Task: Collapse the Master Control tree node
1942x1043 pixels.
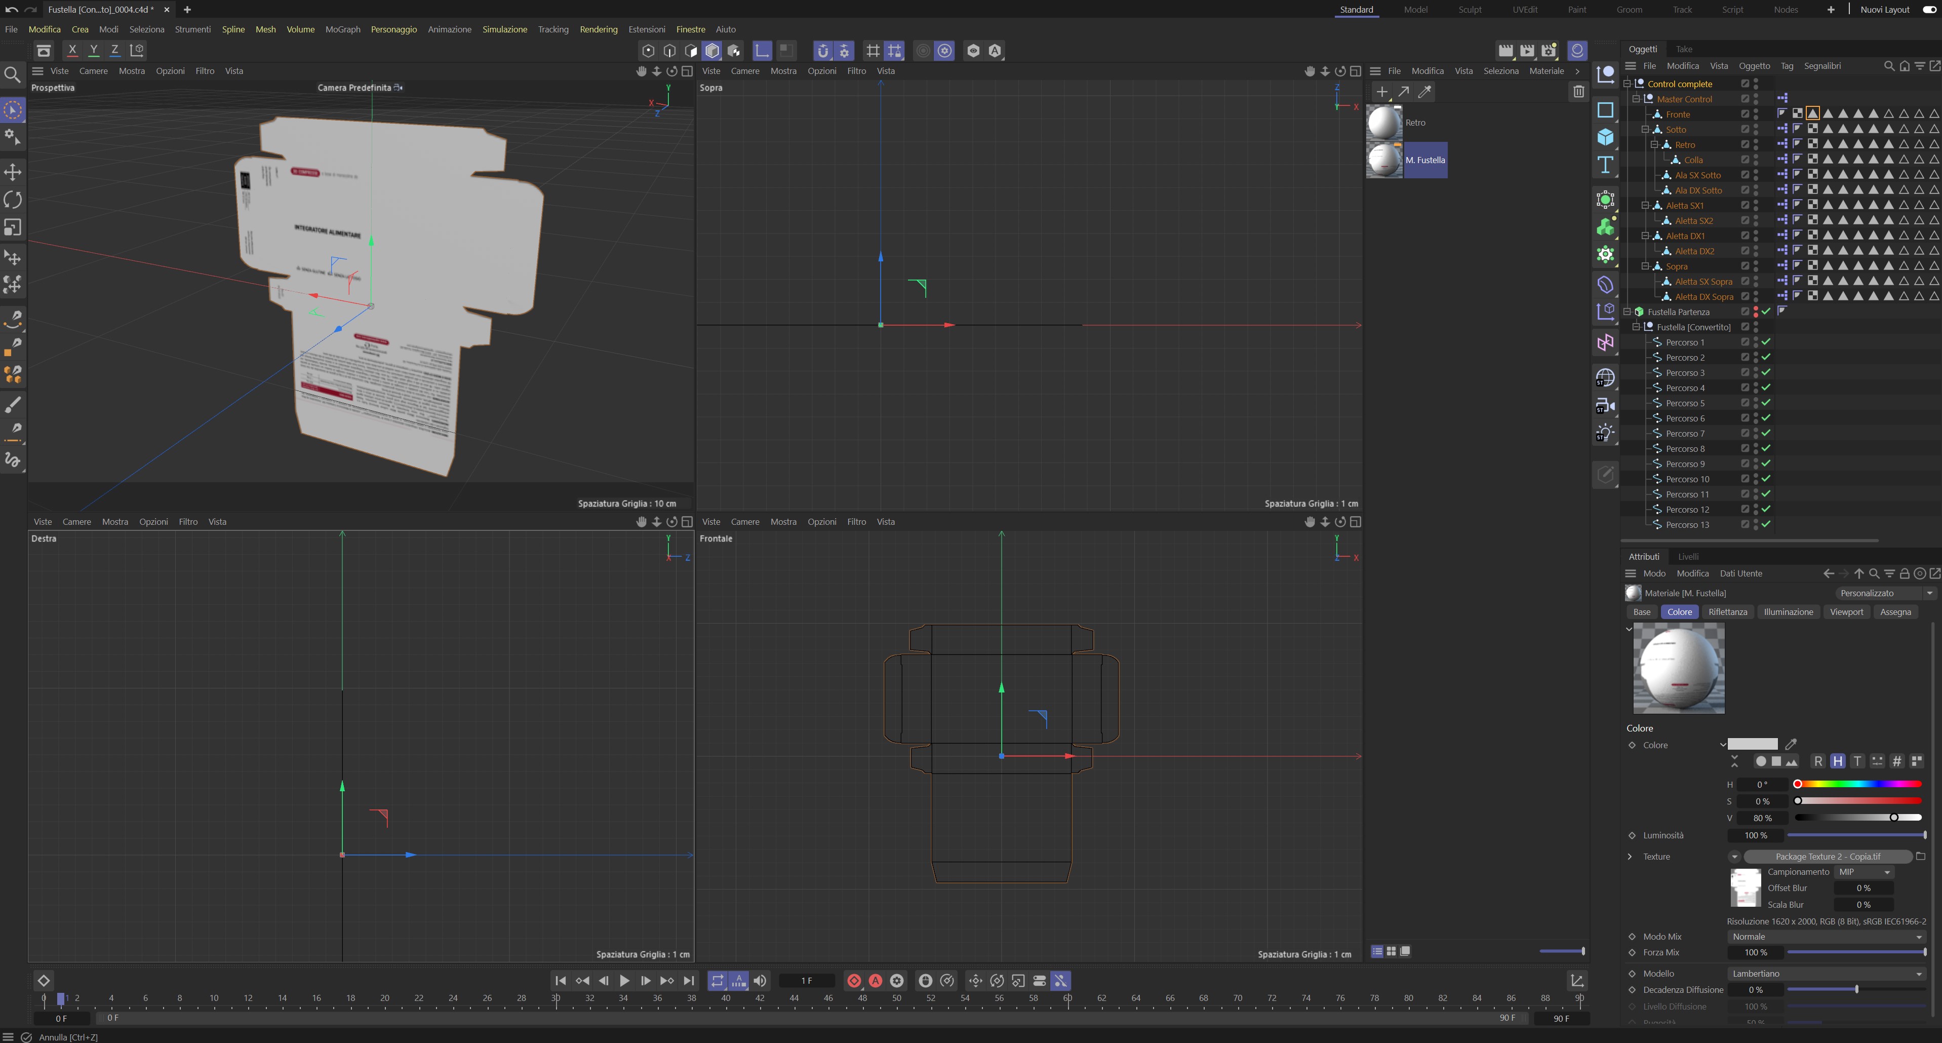Action: click(x=1636, y=99)
